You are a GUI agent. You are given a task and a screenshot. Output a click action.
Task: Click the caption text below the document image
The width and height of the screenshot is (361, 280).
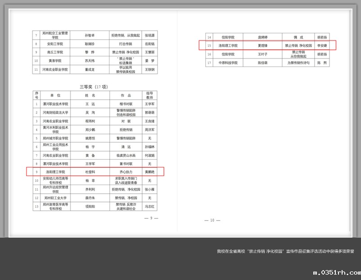[x=285, y=251]
